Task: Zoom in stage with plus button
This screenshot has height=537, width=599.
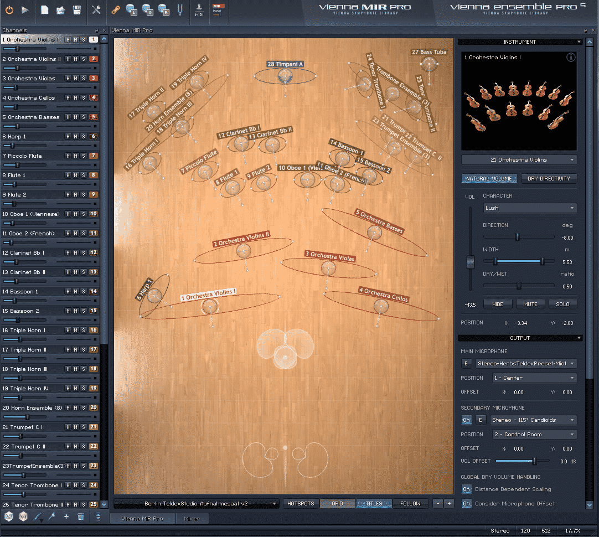Action: (450, 504)
